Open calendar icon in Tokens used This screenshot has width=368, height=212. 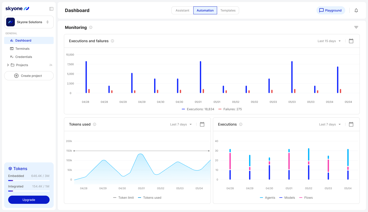tap(202, 124)
